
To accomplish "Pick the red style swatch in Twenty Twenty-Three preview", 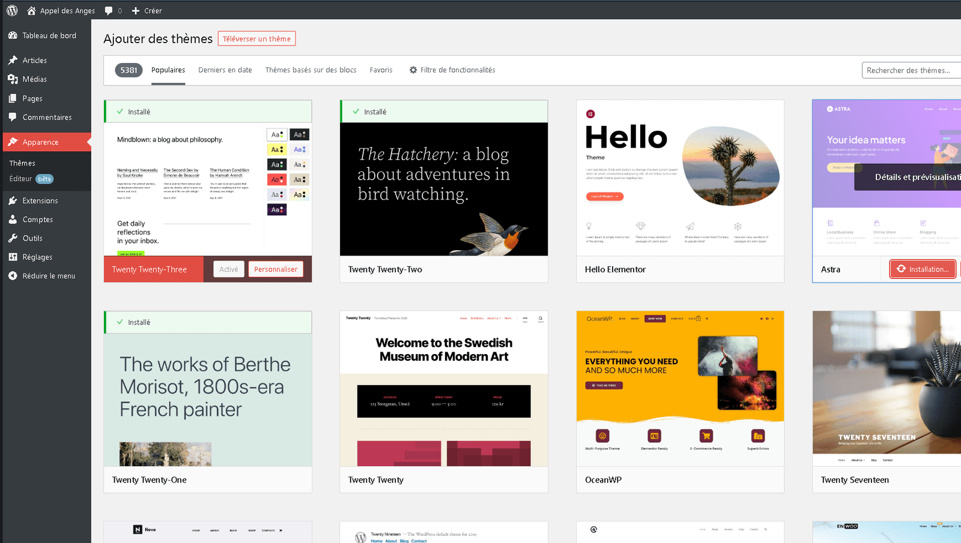I will [x=276, y=179].
